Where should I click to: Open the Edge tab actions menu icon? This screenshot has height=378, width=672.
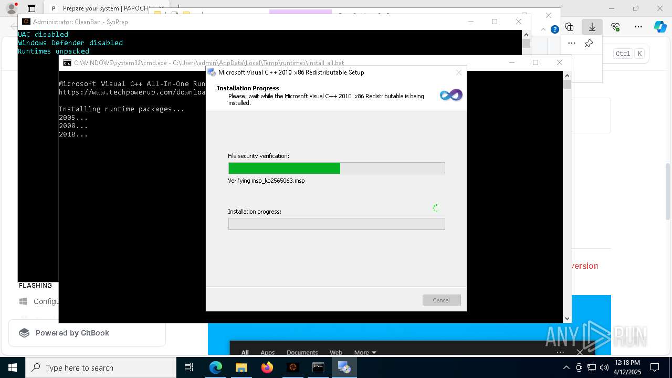31,8
